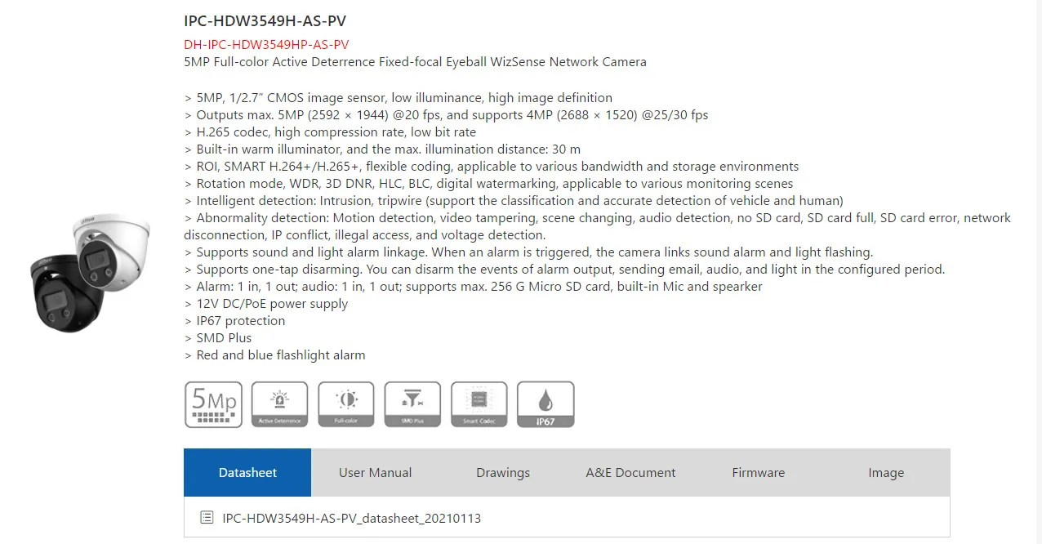Click the document icon beside datasheet file

tap(207, 518)
